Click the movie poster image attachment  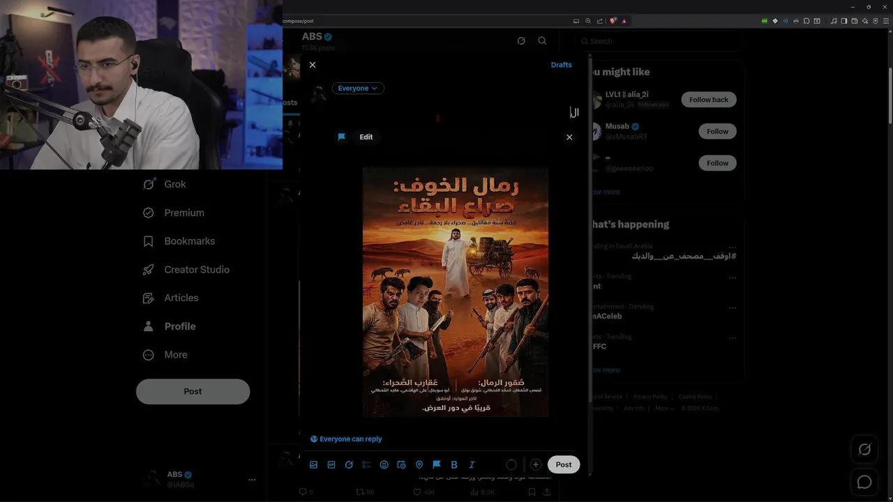456,291
